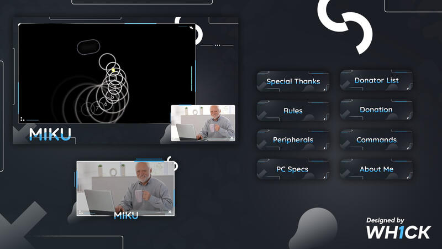Image resolution: width=442 pixels, height=249 pixels.
Task: Click the MIKU label on the large webcam frame
Action: pos(126,215)
